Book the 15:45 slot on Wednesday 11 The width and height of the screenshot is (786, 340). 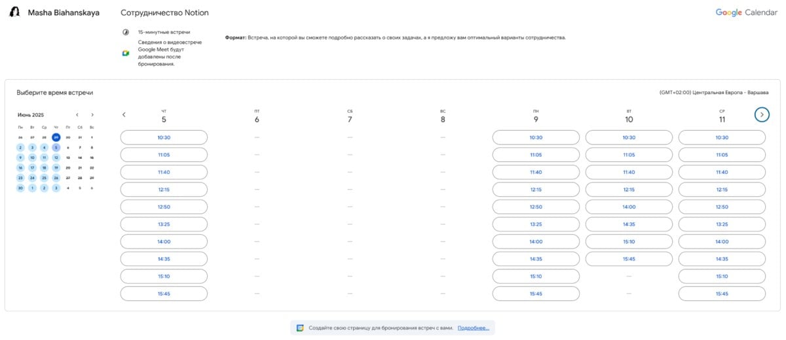pyautogui.click(x=722, y=294)
